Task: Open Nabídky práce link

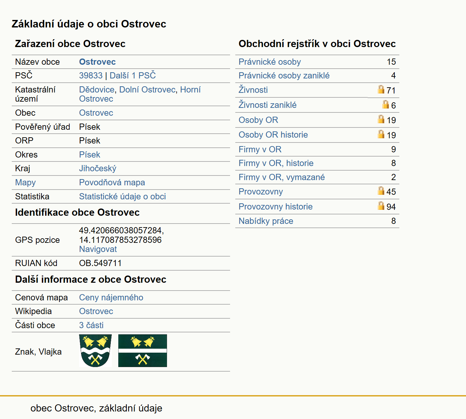Action: (266, 221)
